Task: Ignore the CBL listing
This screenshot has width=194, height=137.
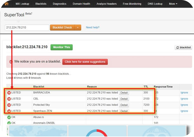Action: coord(184,99)
